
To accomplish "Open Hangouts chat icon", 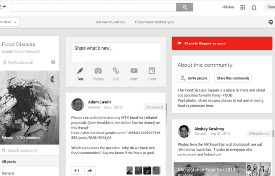I will (x=271, y=22).
